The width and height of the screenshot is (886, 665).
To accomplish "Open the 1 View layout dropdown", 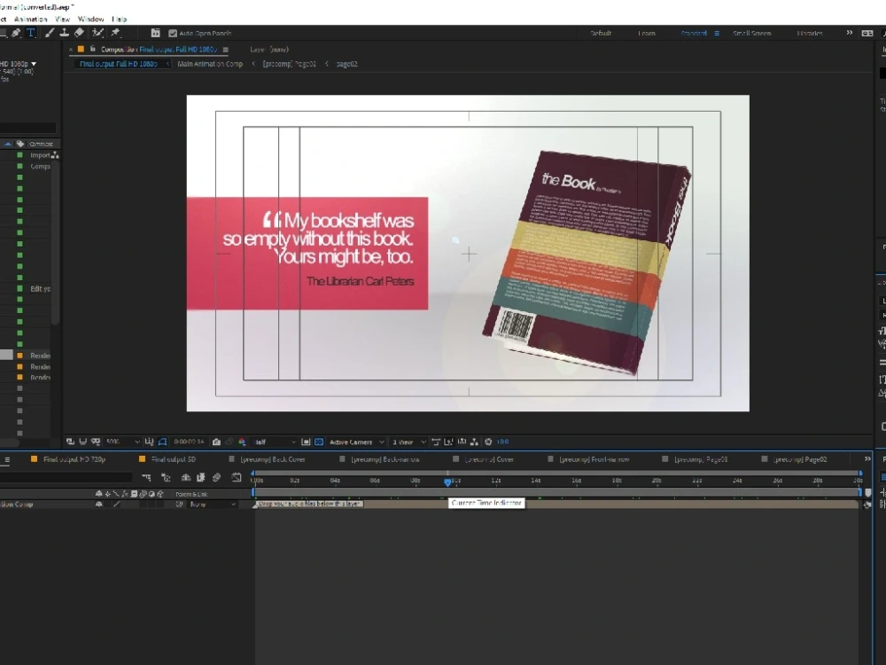I will tap(409, 442).
